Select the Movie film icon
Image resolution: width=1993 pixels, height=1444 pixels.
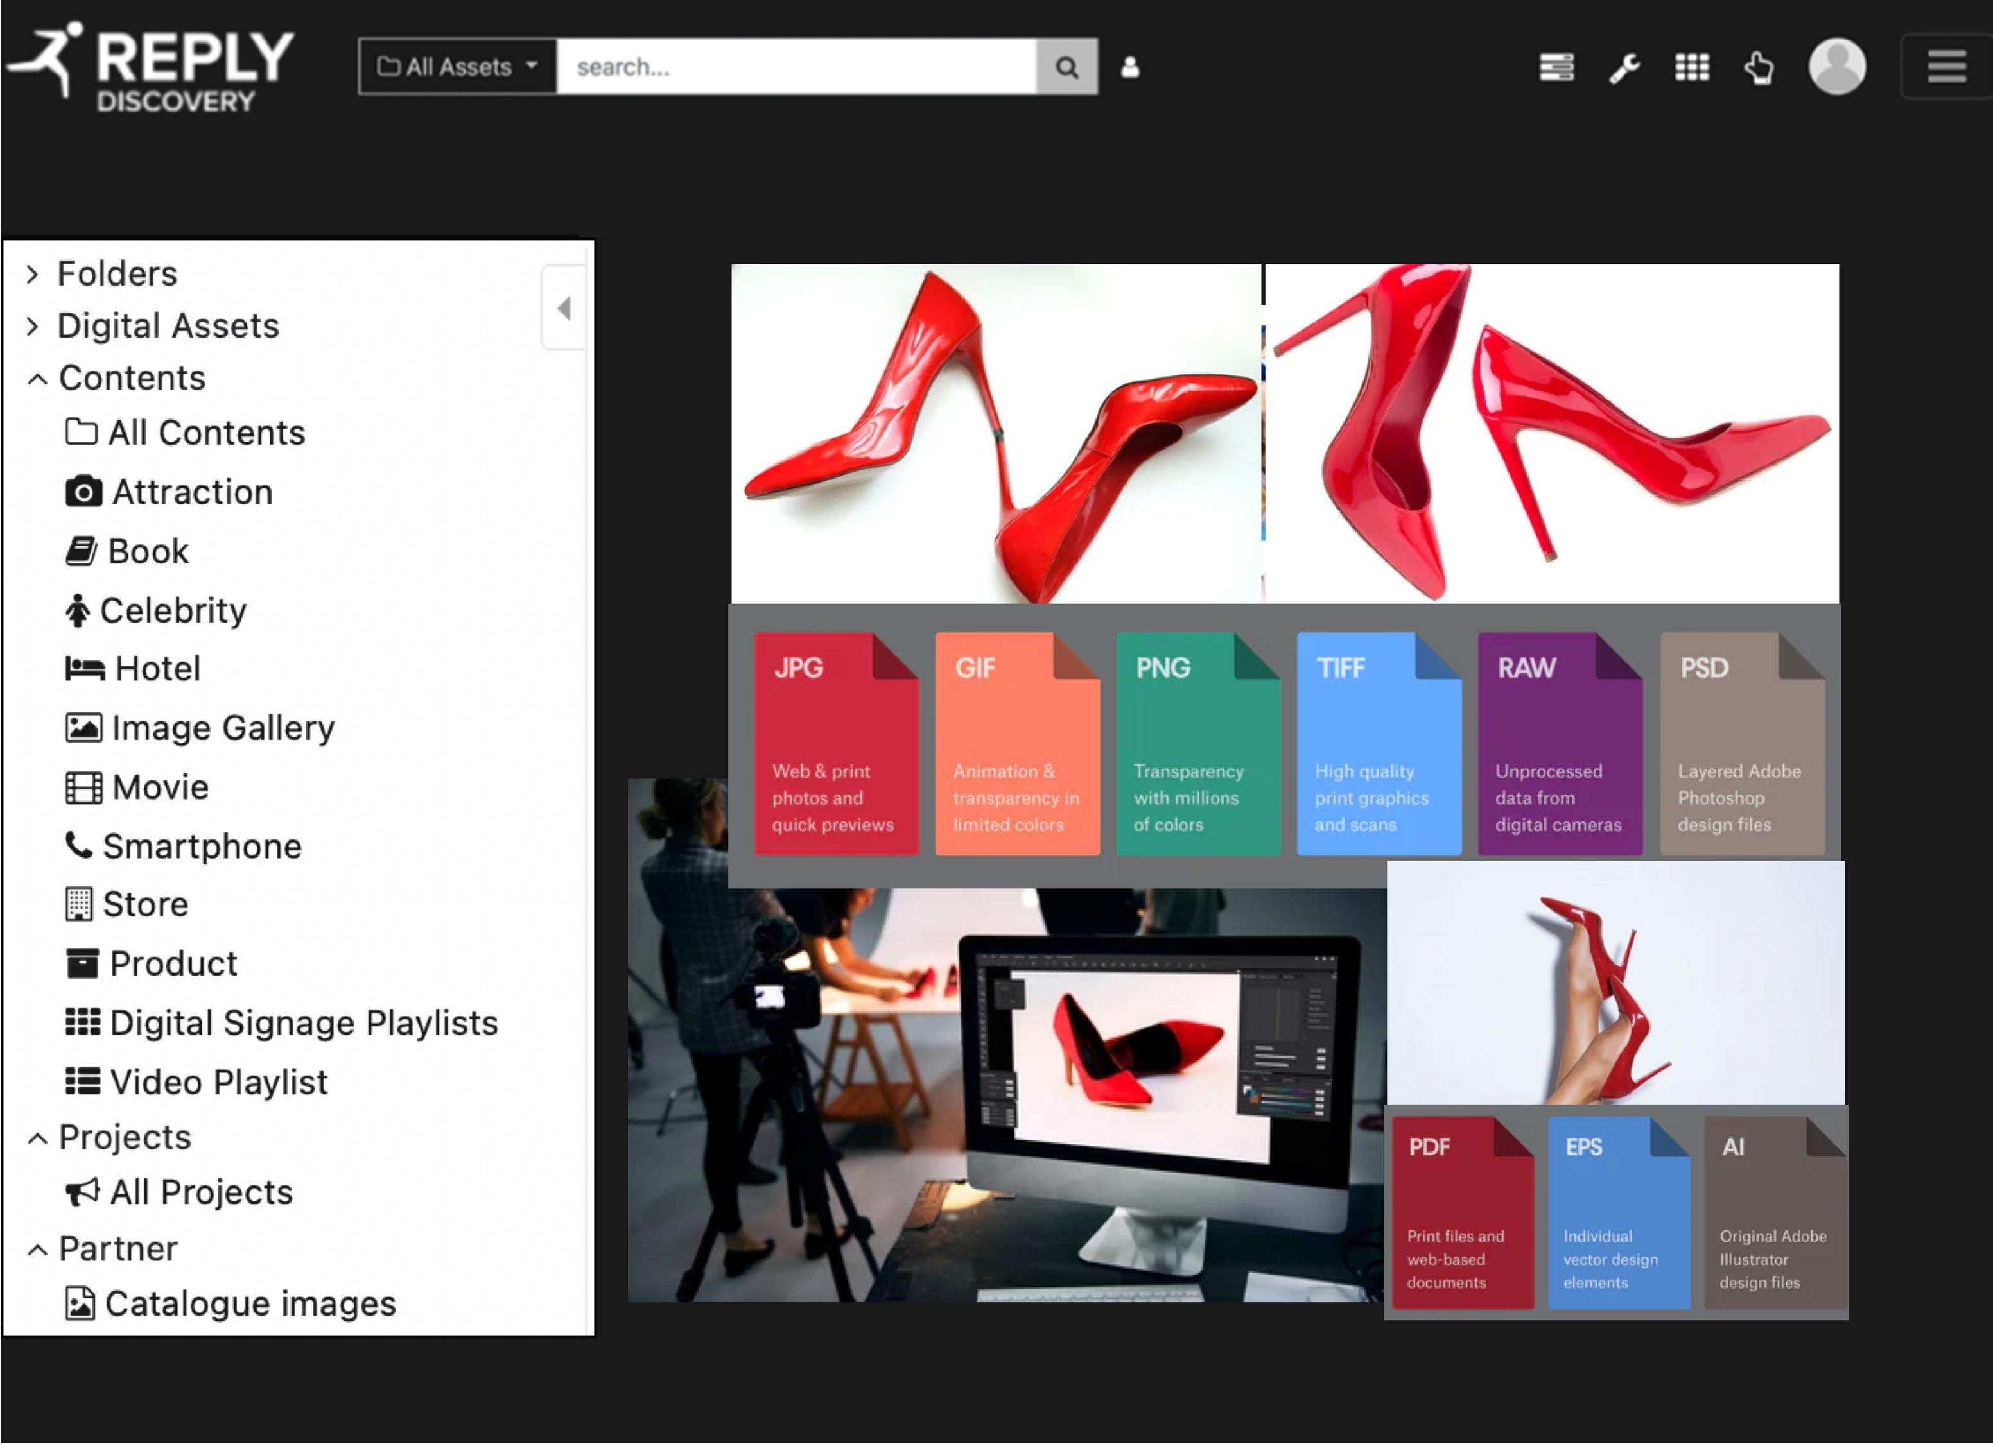click(x=83, y=787)
